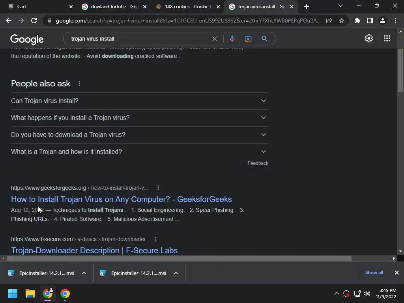
Task: View site information lock icon
Action: point(50,21)
